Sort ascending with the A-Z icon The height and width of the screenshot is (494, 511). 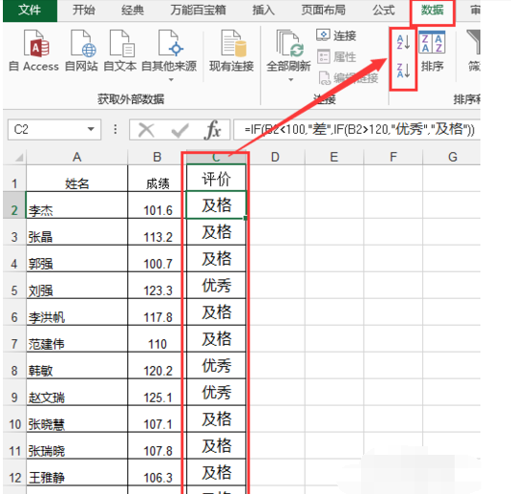403,43
